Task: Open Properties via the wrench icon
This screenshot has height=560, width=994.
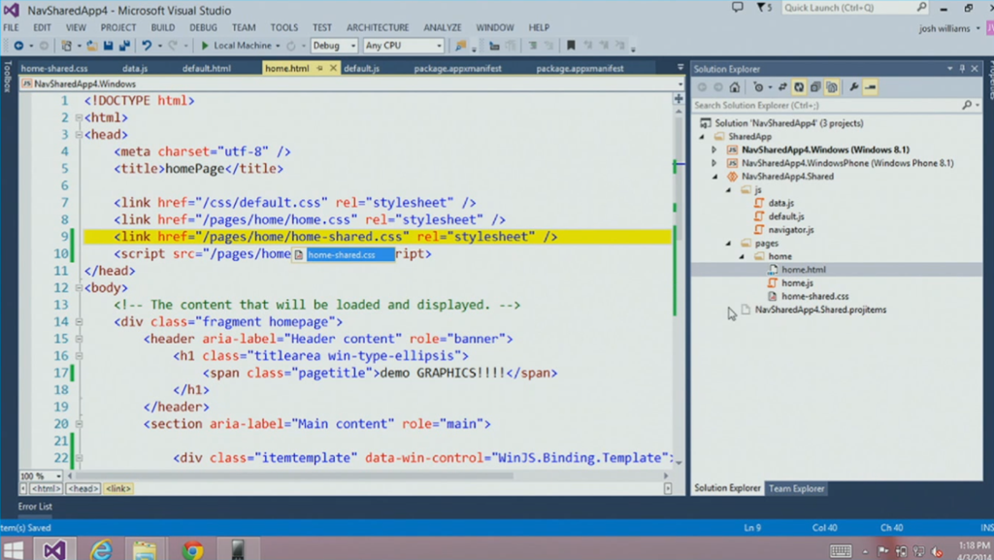Action: (x=854, y=87)
